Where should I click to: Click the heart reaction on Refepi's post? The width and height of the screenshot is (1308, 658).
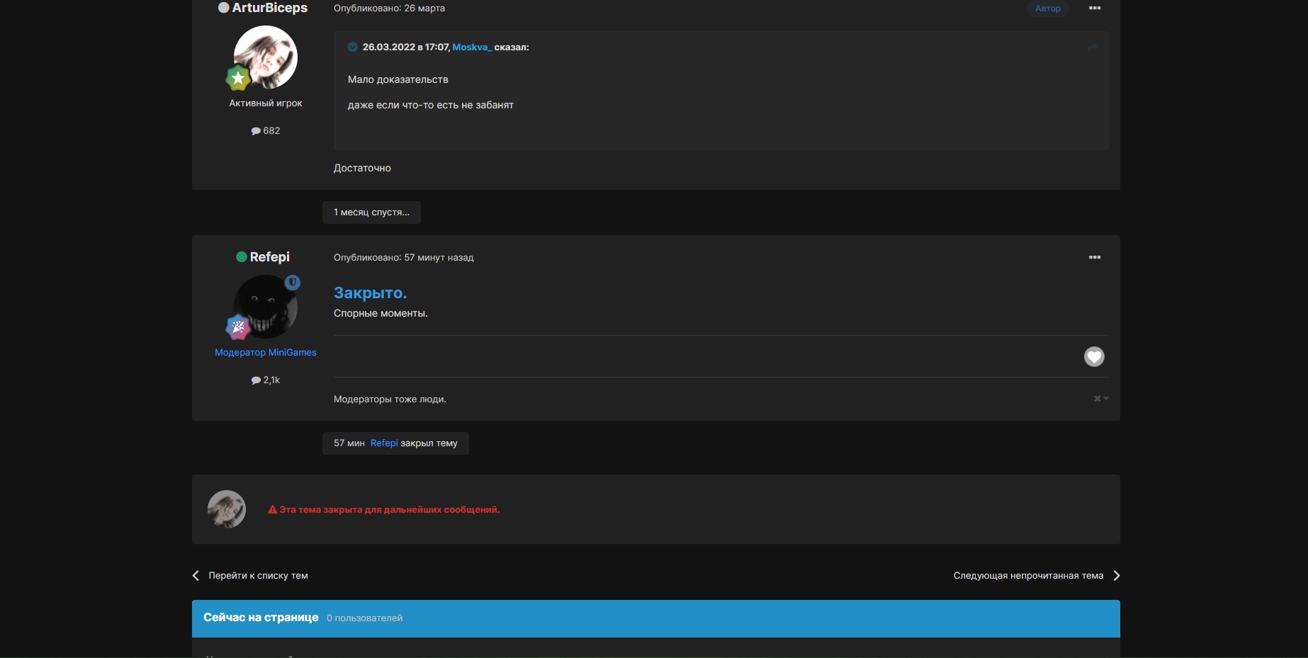pyautogui.click(x=1094, y=356)
